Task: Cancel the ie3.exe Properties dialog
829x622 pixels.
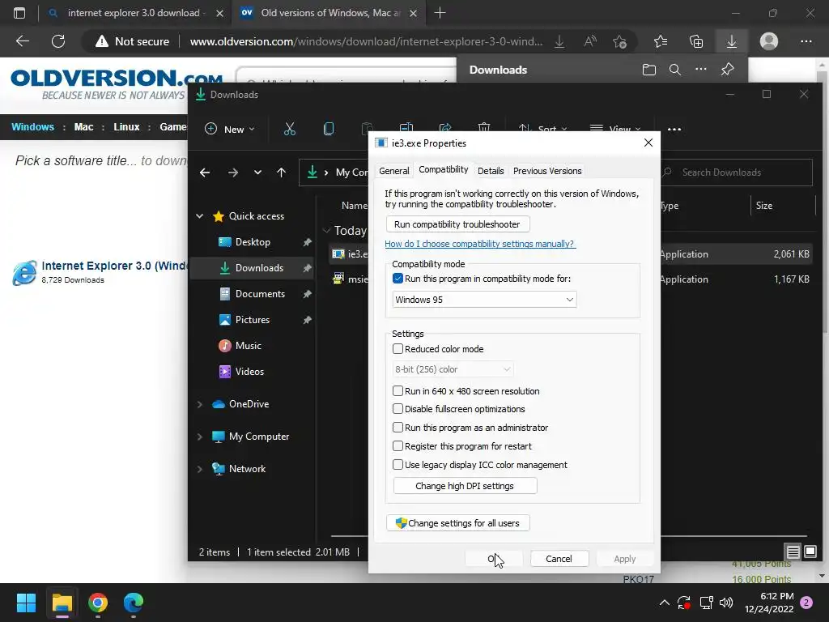Action: [x=559, y=559]
